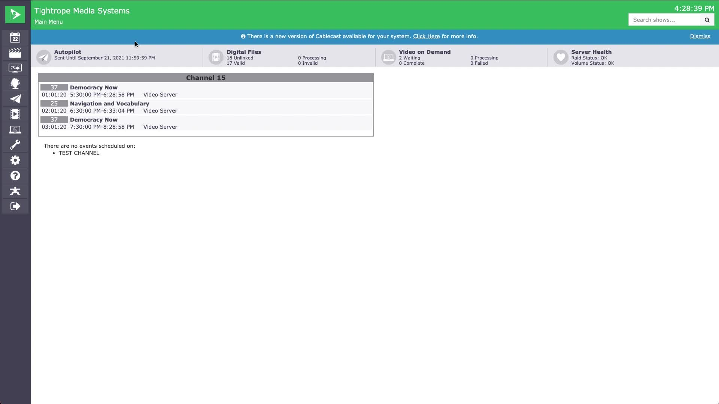
Task: Focus the Search shows field
Action: coord(664,20)
